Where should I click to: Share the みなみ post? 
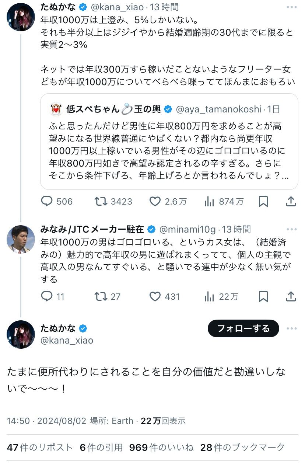[x=291, y=296]
